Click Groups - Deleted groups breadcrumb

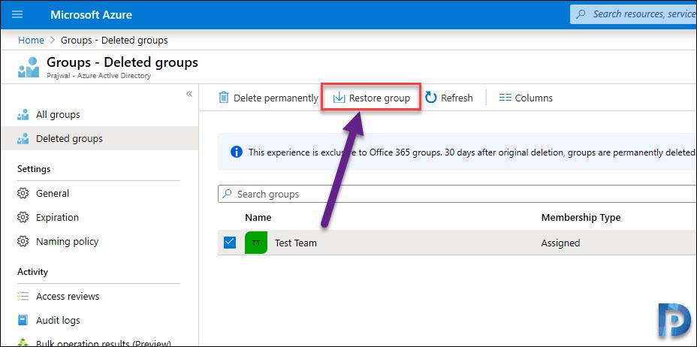[x=114, y=40]
